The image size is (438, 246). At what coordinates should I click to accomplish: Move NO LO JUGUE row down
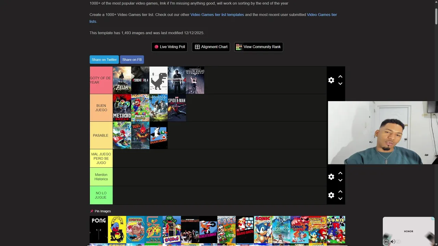pyautogui.click(x=340, y=199)
